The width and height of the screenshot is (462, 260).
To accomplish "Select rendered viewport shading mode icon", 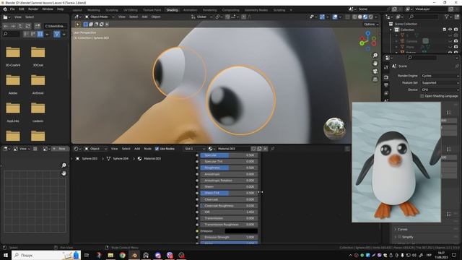I will coord(370,17).
